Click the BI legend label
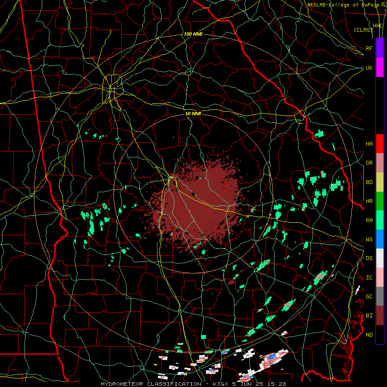The width and height of the screenshot is (387, 387). coord(369,316)
